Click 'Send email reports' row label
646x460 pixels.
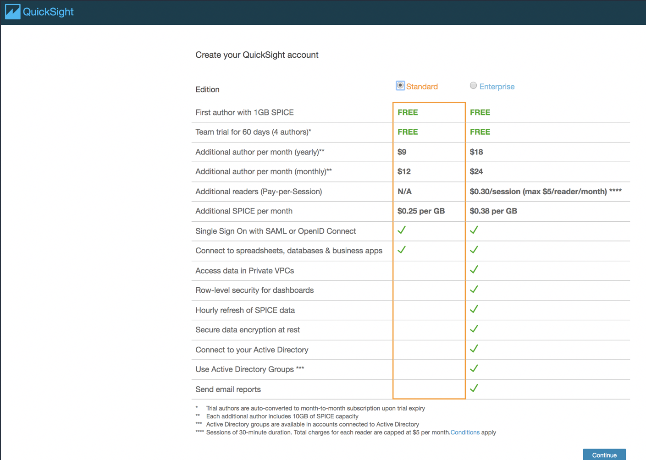(x=228, y=389)
